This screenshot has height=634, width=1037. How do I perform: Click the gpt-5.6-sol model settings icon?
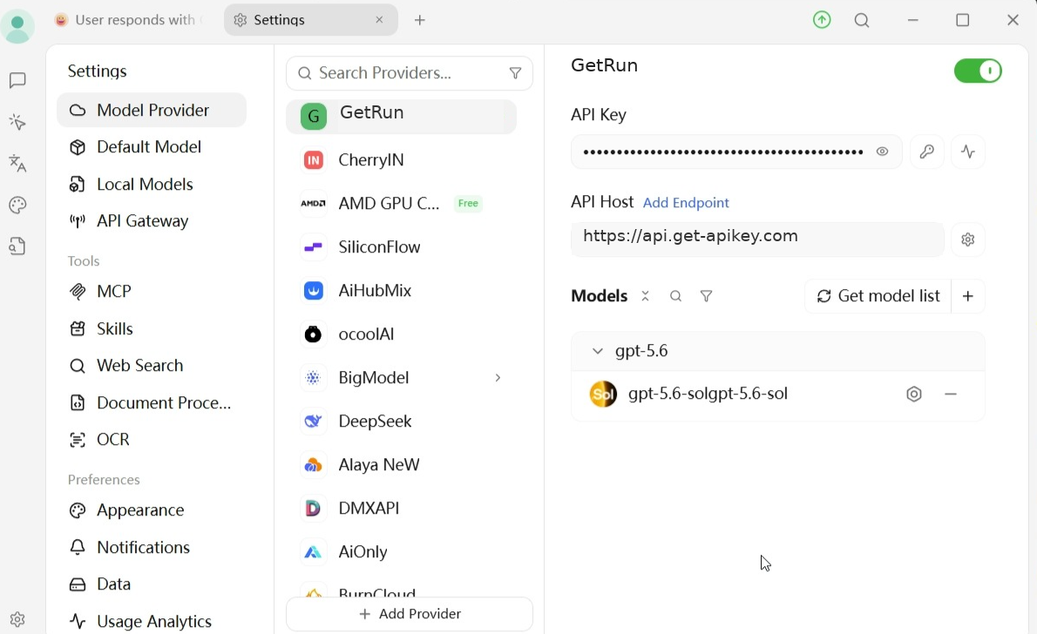pos(913,394)
